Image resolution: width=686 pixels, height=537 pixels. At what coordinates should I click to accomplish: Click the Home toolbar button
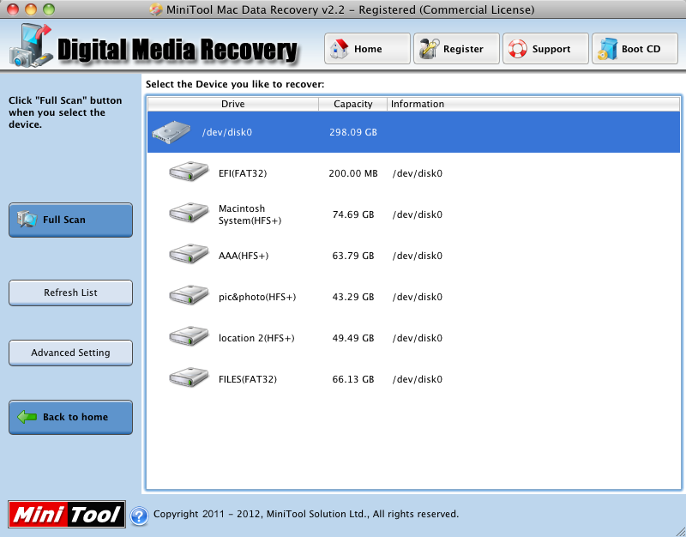click(x=367, y=49)
